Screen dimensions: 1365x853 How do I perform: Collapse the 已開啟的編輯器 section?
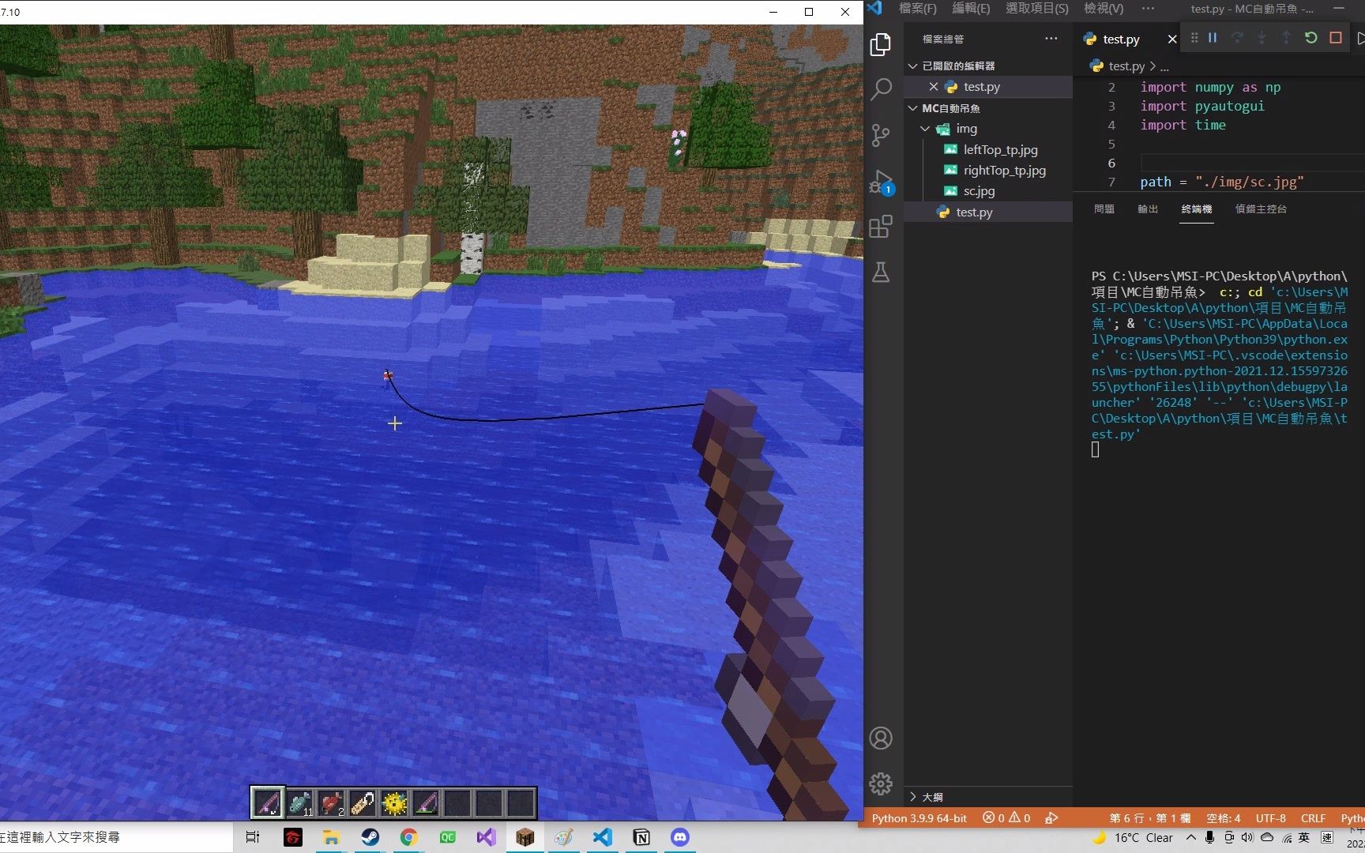coord(913,66)
